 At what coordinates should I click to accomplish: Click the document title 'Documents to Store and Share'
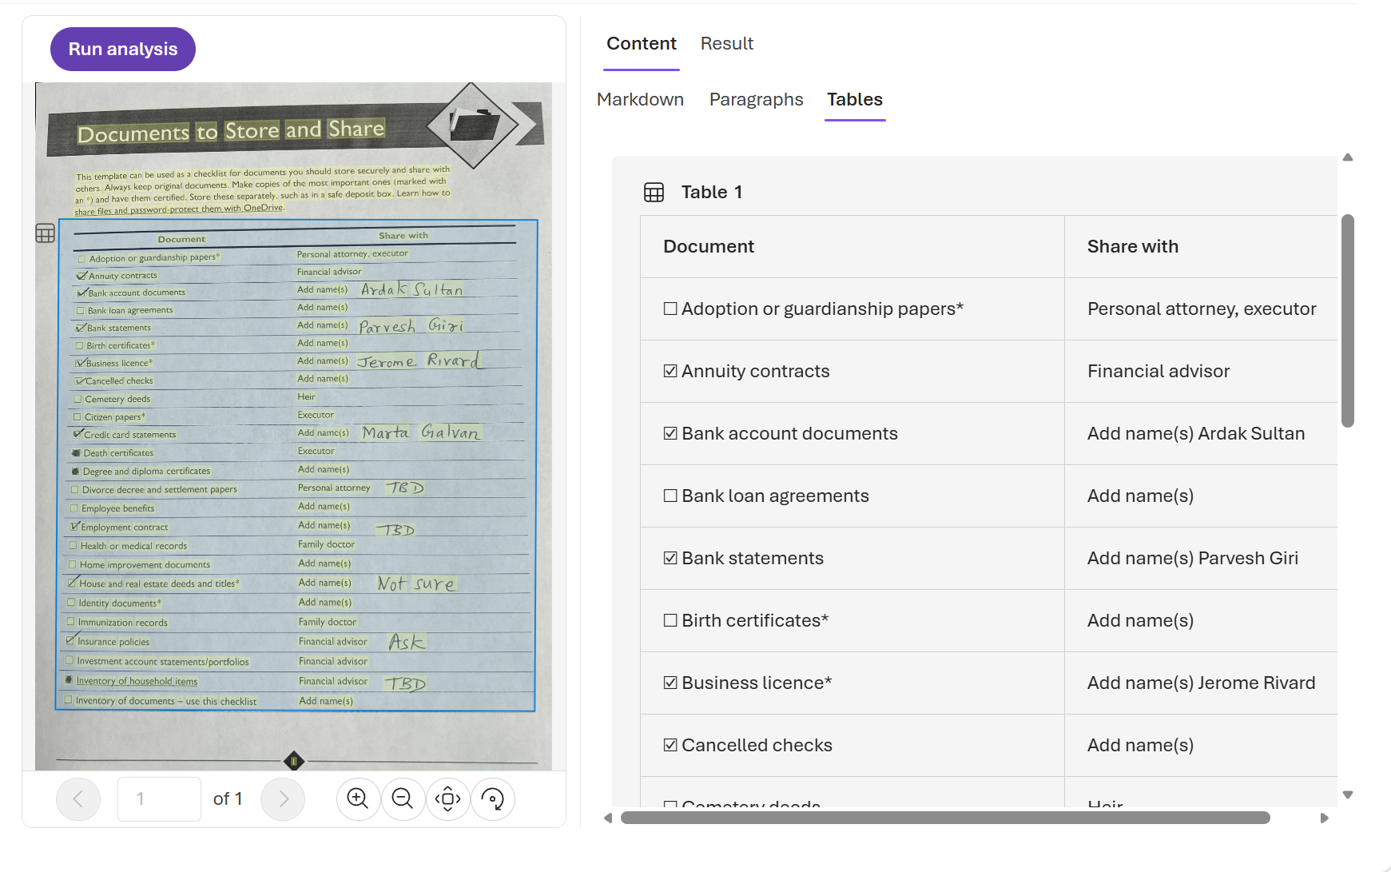click(231, 131)
